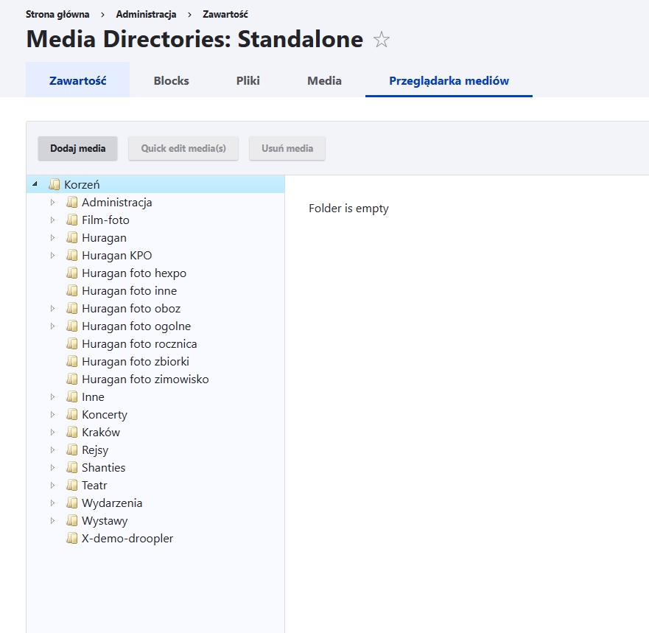Click the Shanties folder icon
649x633 pixels.
coord(72,467)
